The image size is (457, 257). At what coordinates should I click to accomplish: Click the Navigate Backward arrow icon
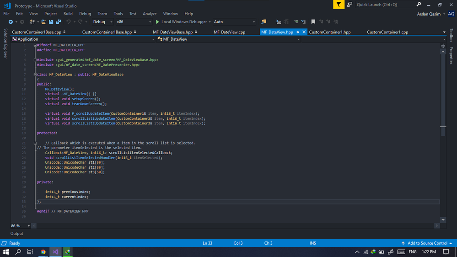tap(11, 22)
